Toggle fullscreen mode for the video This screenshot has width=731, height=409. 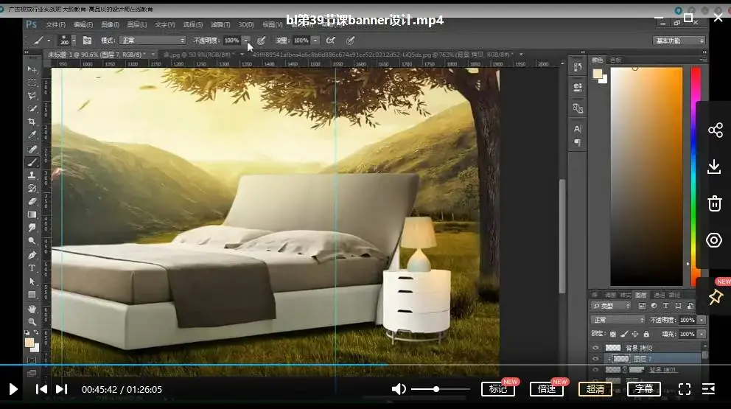pos(684,389)
